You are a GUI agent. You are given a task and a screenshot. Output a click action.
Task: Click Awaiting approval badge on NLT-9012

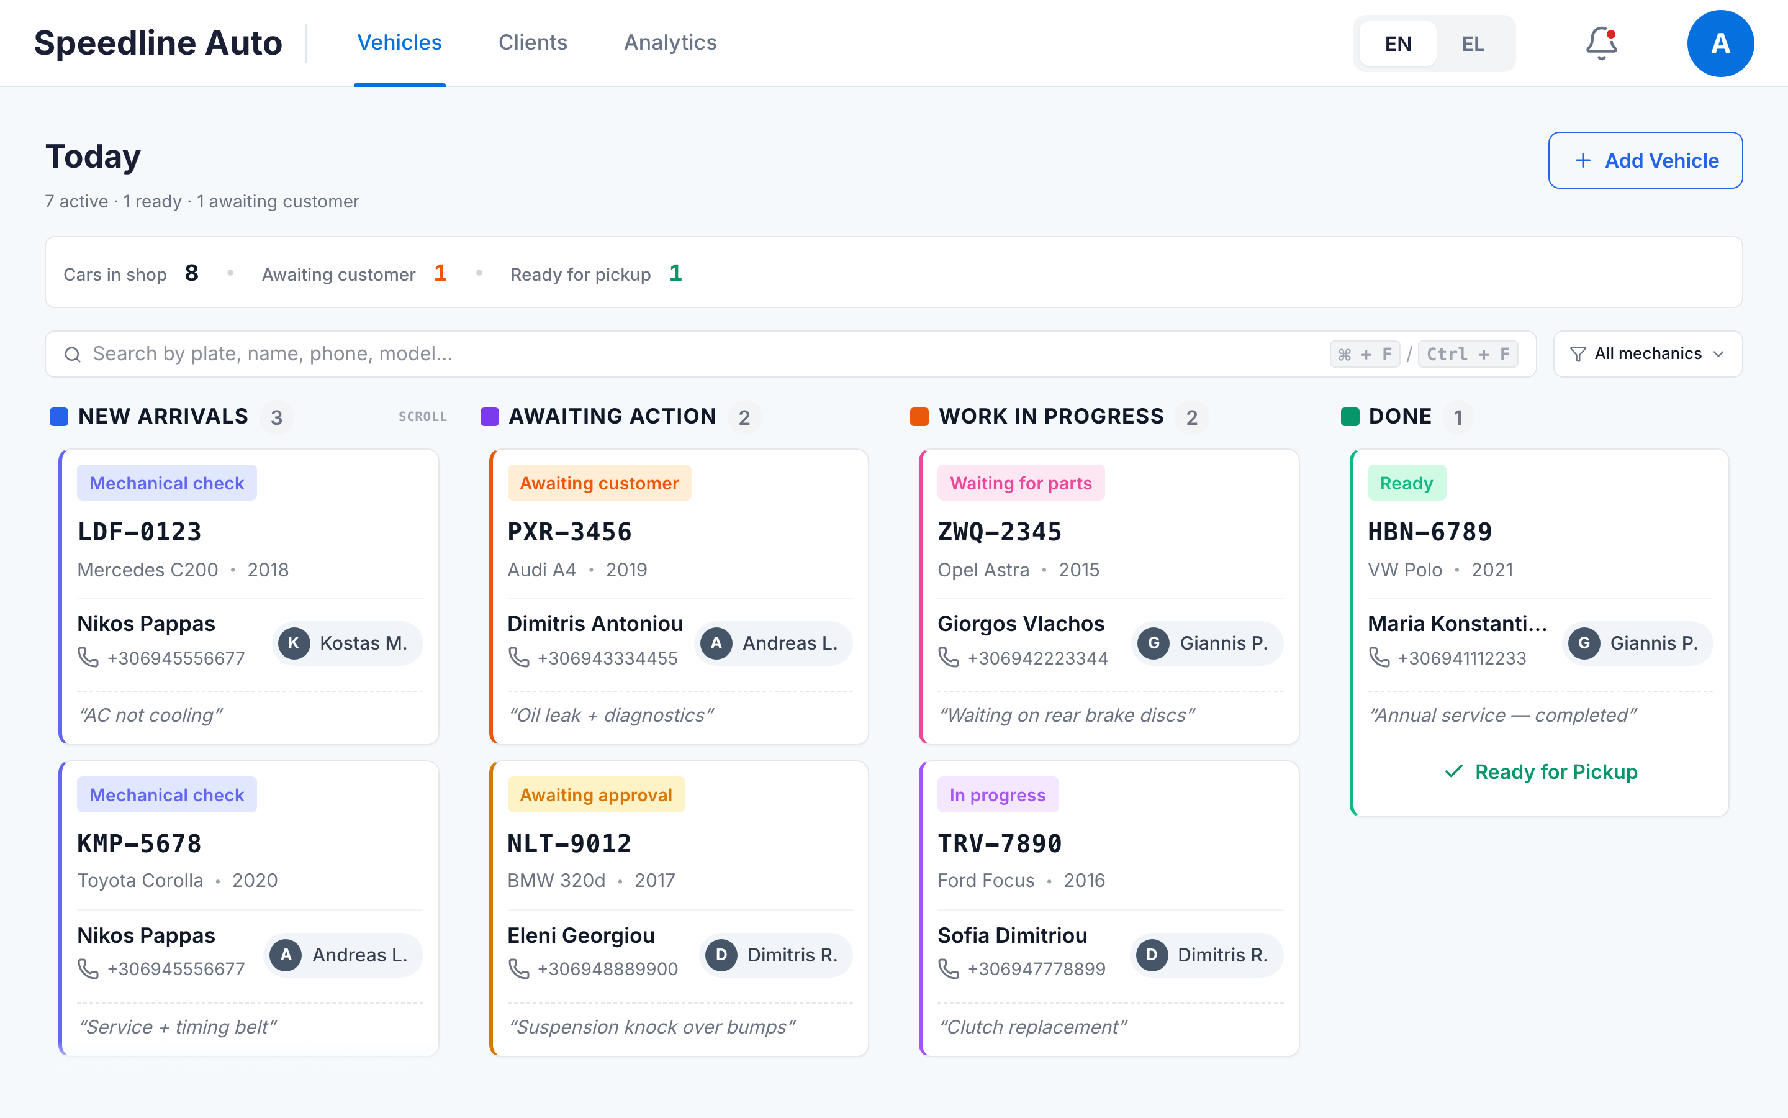[596, 795]
